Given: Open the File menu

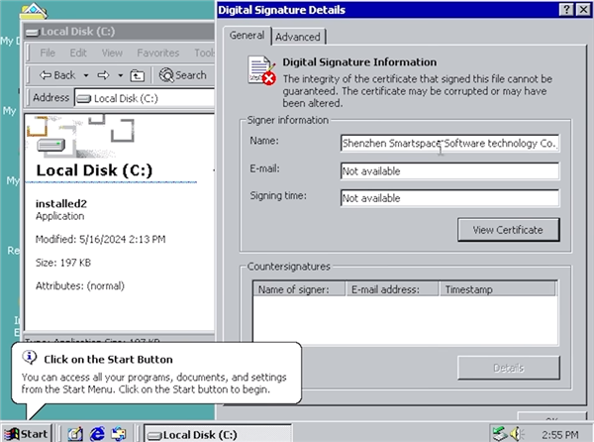Looking at the screenshot, I should (x=49, y=53).
